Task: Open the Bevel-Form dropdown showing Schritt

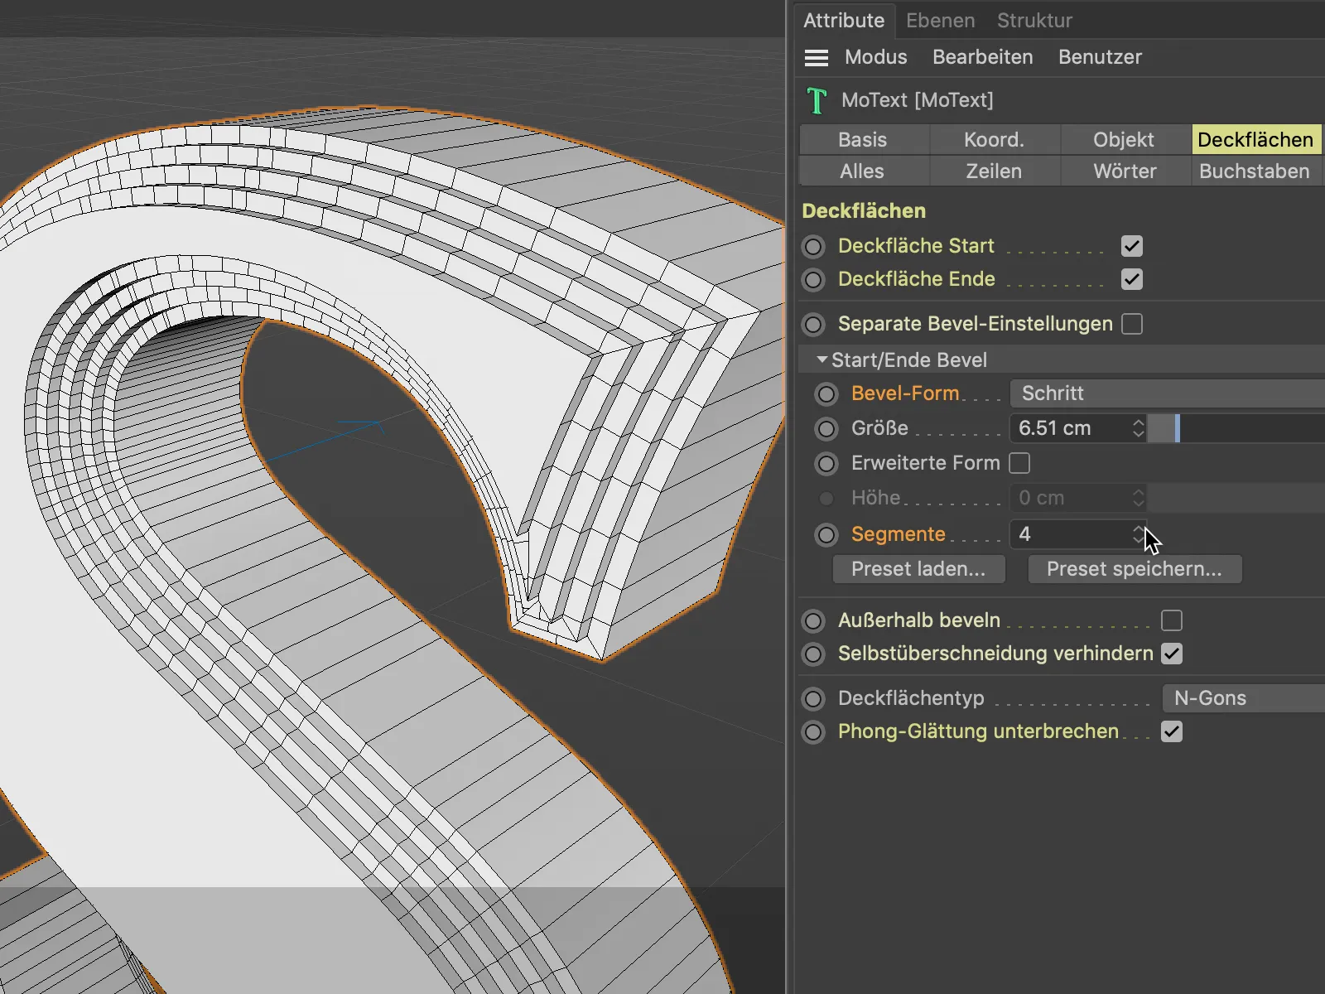Action: pos(1166,393)
